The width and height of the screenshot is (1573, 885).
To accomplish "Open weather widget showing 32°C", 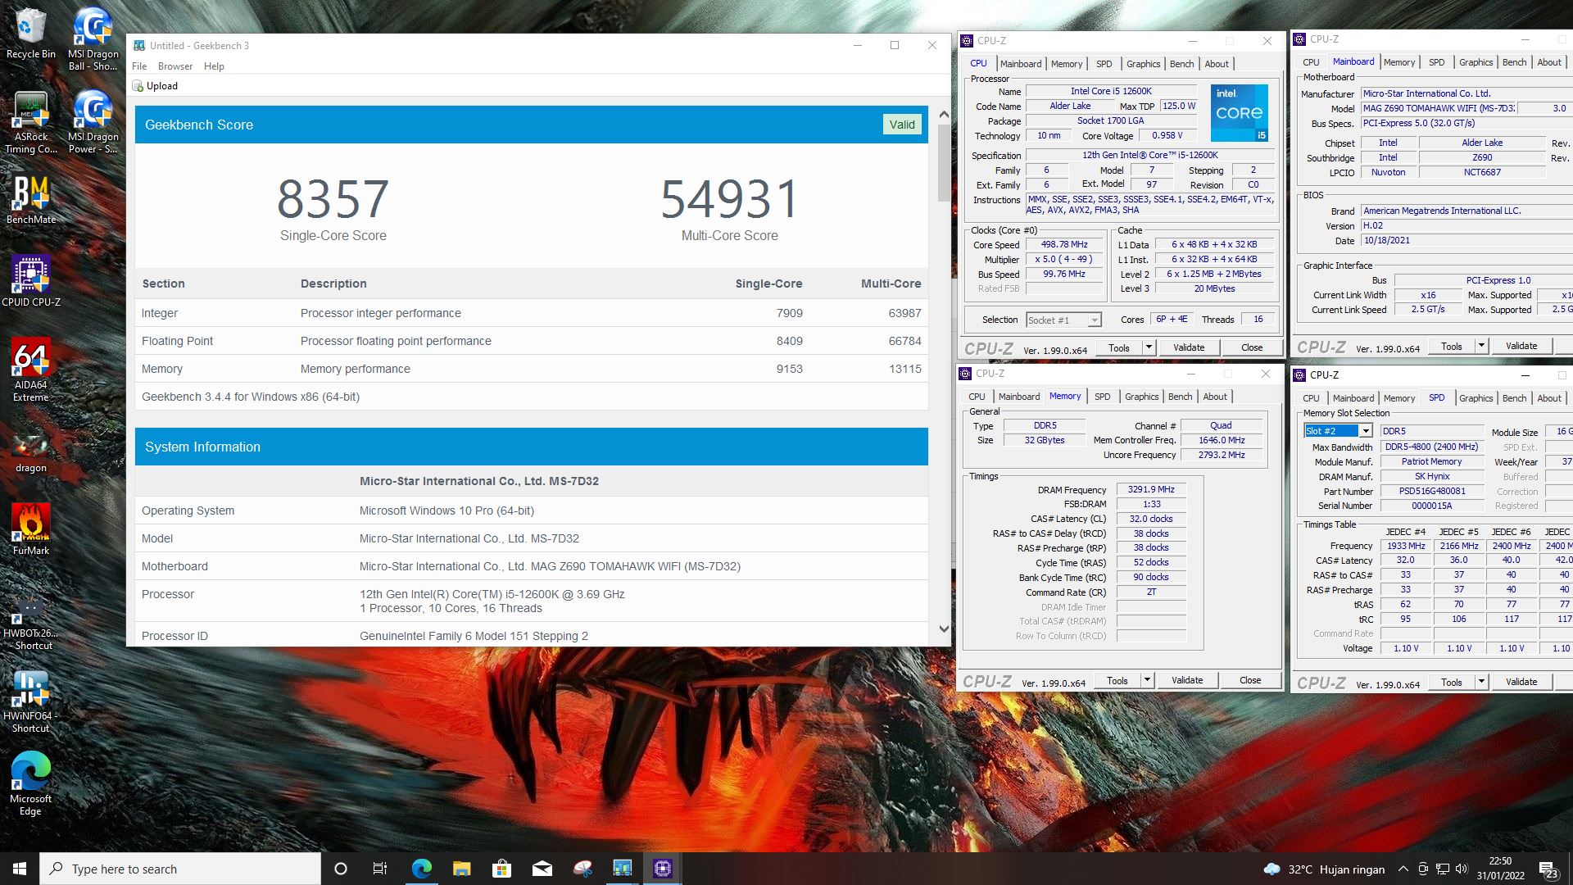I will [1324, 869].
